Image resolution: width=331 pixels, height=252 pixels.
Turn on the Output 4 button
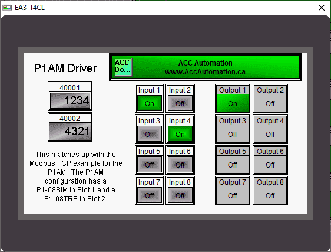[x=270, y=129]
